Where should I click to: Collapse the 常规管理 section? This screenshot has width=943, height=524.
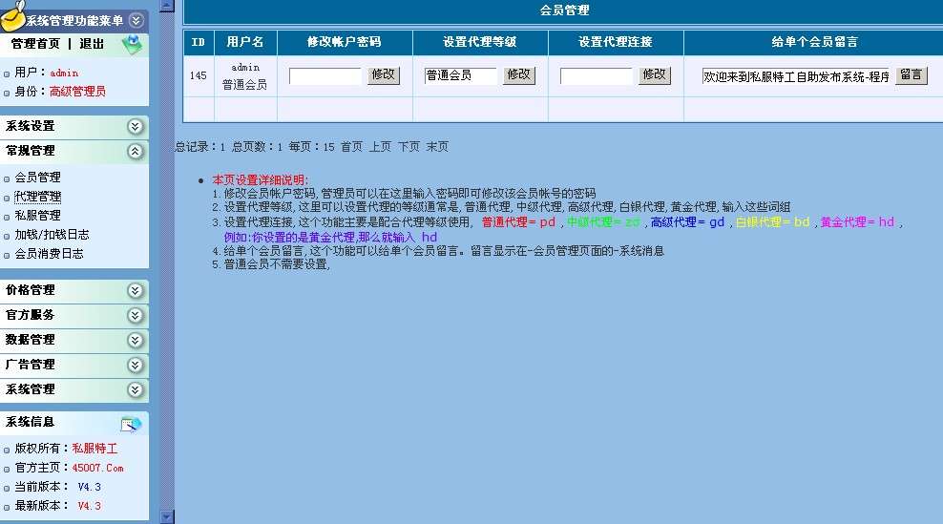pyautogui.click(x=136, y=151)
